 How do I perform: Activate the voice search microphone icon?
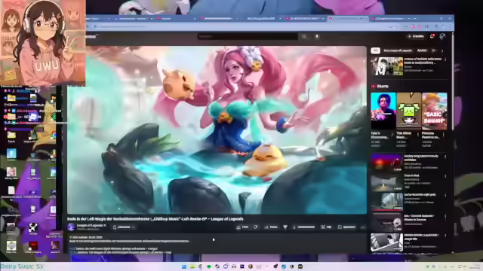click(317, 37)
